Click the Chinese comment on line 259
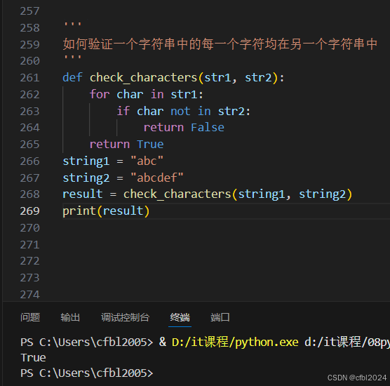The height and width of the screenshot is (386, 390). click(x=220, y=44)
